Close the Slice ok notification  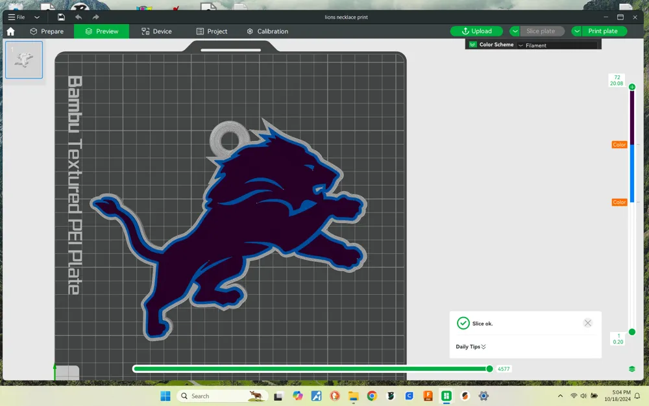click(x=588, y=323)
